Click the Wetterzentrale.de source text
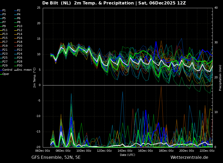Image resolution: width=223 pixels, height=163 pixels. (x=189, y=157)
